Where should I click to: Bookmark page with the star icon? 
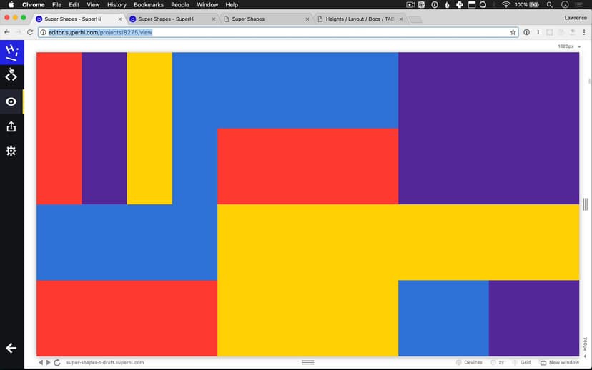513,32
